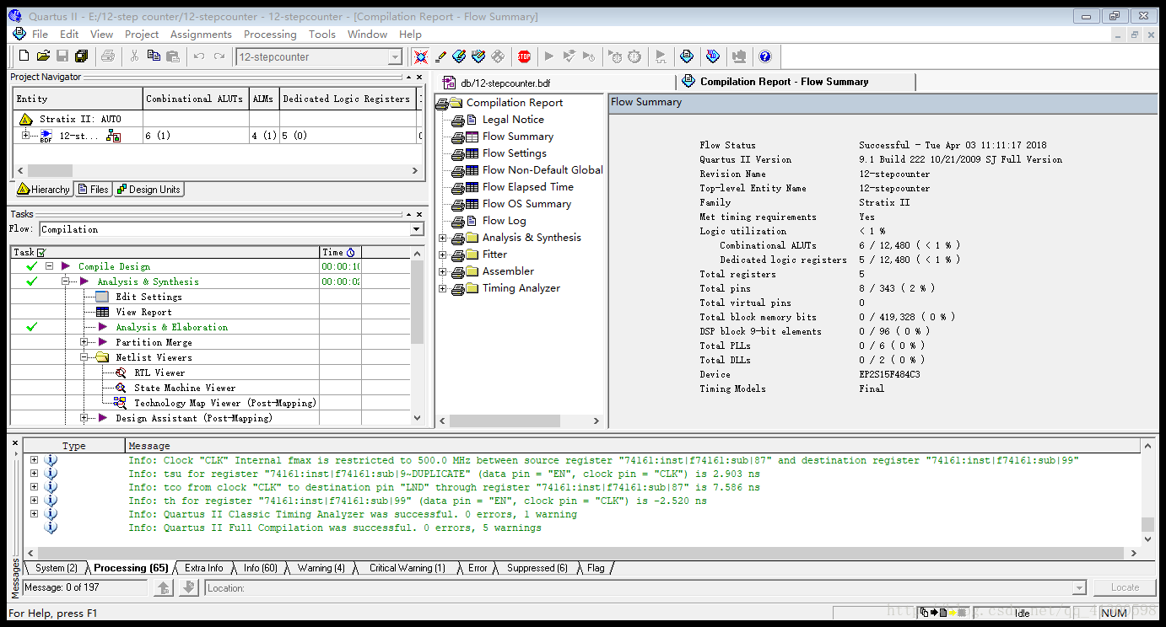Viewport: 1166px width, 627px height.
Task: Expand the Partition Merge task
Action: [x=84, y=342]
